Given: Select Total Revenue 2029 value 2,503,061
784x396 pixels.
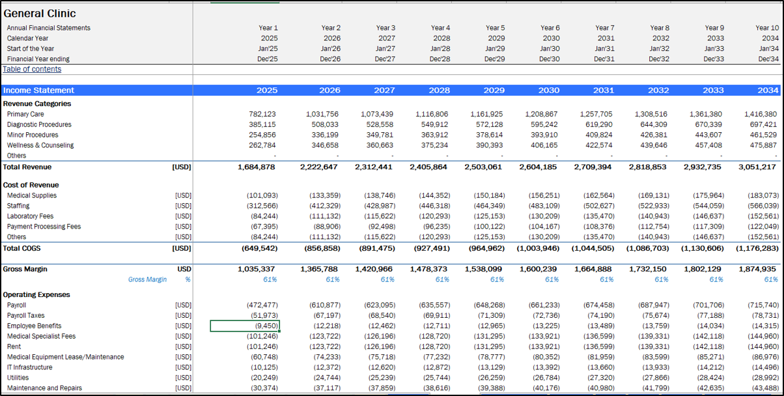Looking at the screenshot, I should click(484, 167).
